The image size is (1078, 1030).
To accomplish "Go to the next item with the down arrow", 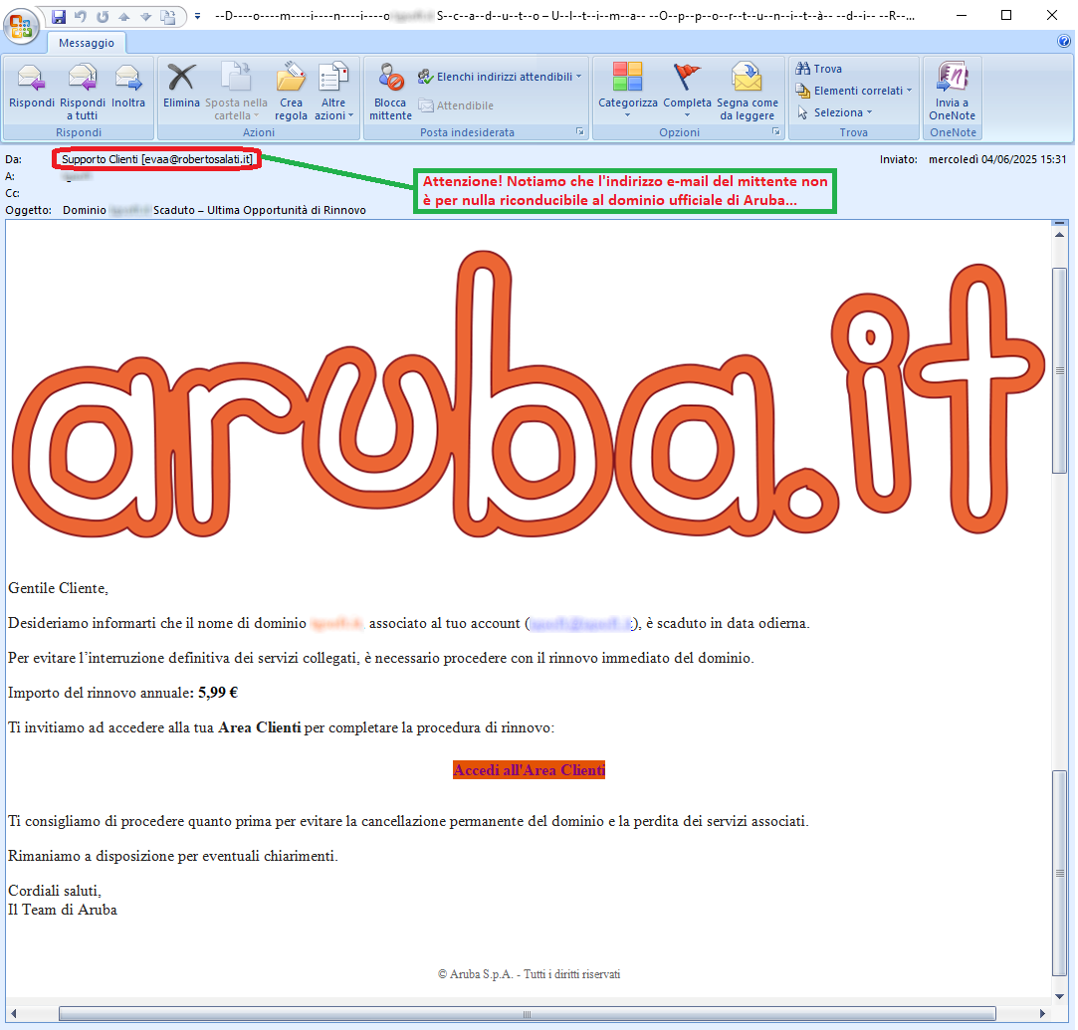I will tap(145, 17).
